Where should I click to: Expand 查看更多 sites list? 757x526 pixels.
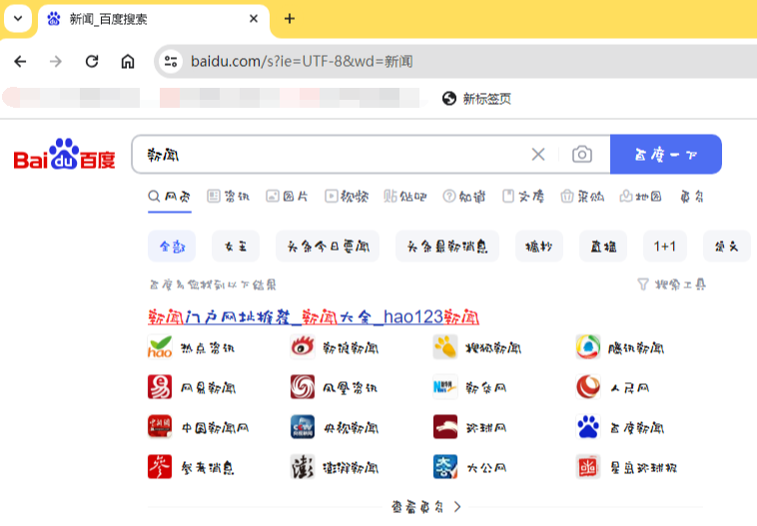pyautogui.click(x=425, y=507)
